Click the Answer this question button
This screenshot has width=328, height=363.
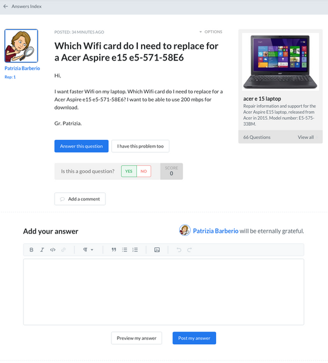click(81, 146)
